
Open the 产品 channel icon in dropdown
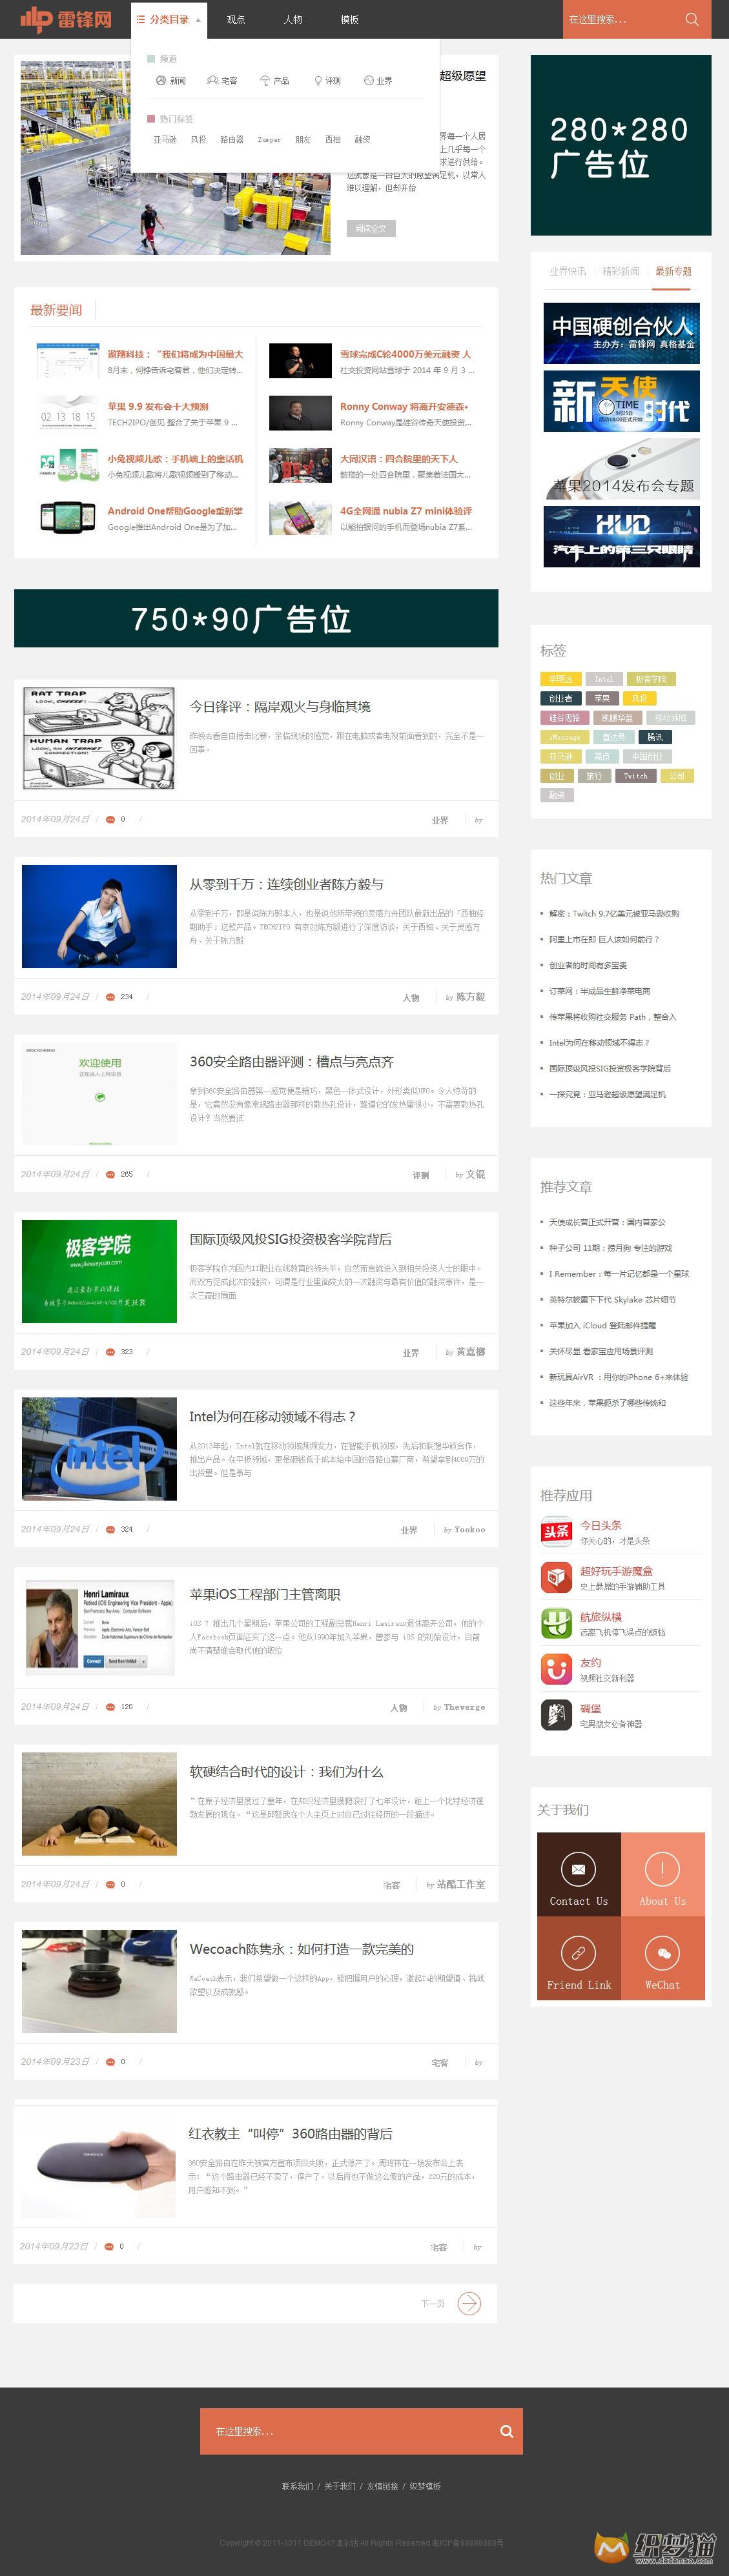coord(265,80)
